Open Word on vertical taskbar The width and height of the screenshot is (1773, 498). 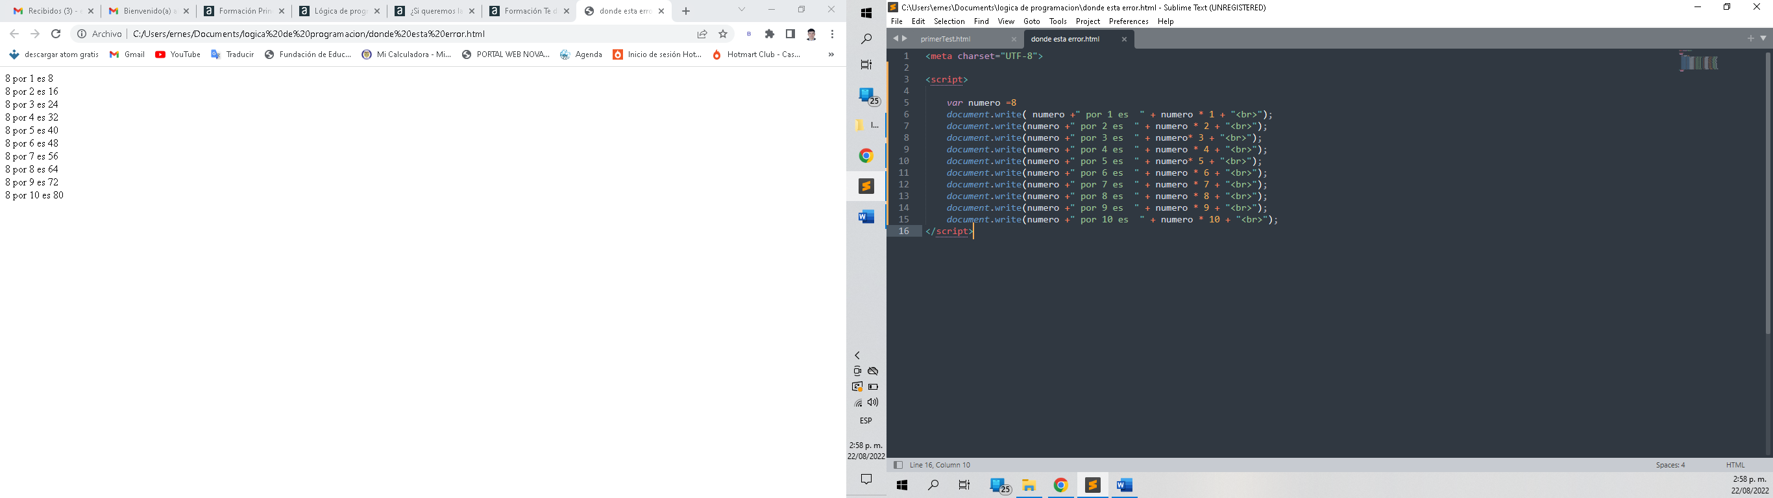coord(866,216)
